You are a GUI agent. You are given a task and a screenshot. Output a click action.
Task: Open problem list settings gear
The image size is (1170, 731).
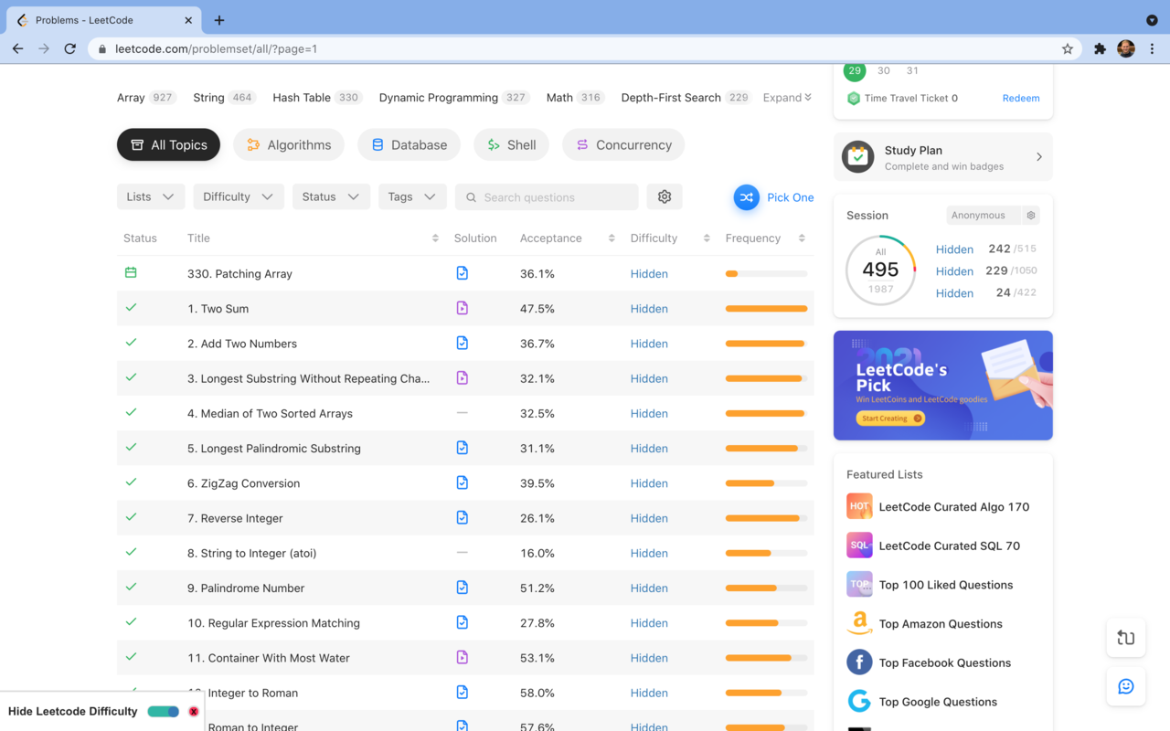pyautogui.click(x=665, y=196)
